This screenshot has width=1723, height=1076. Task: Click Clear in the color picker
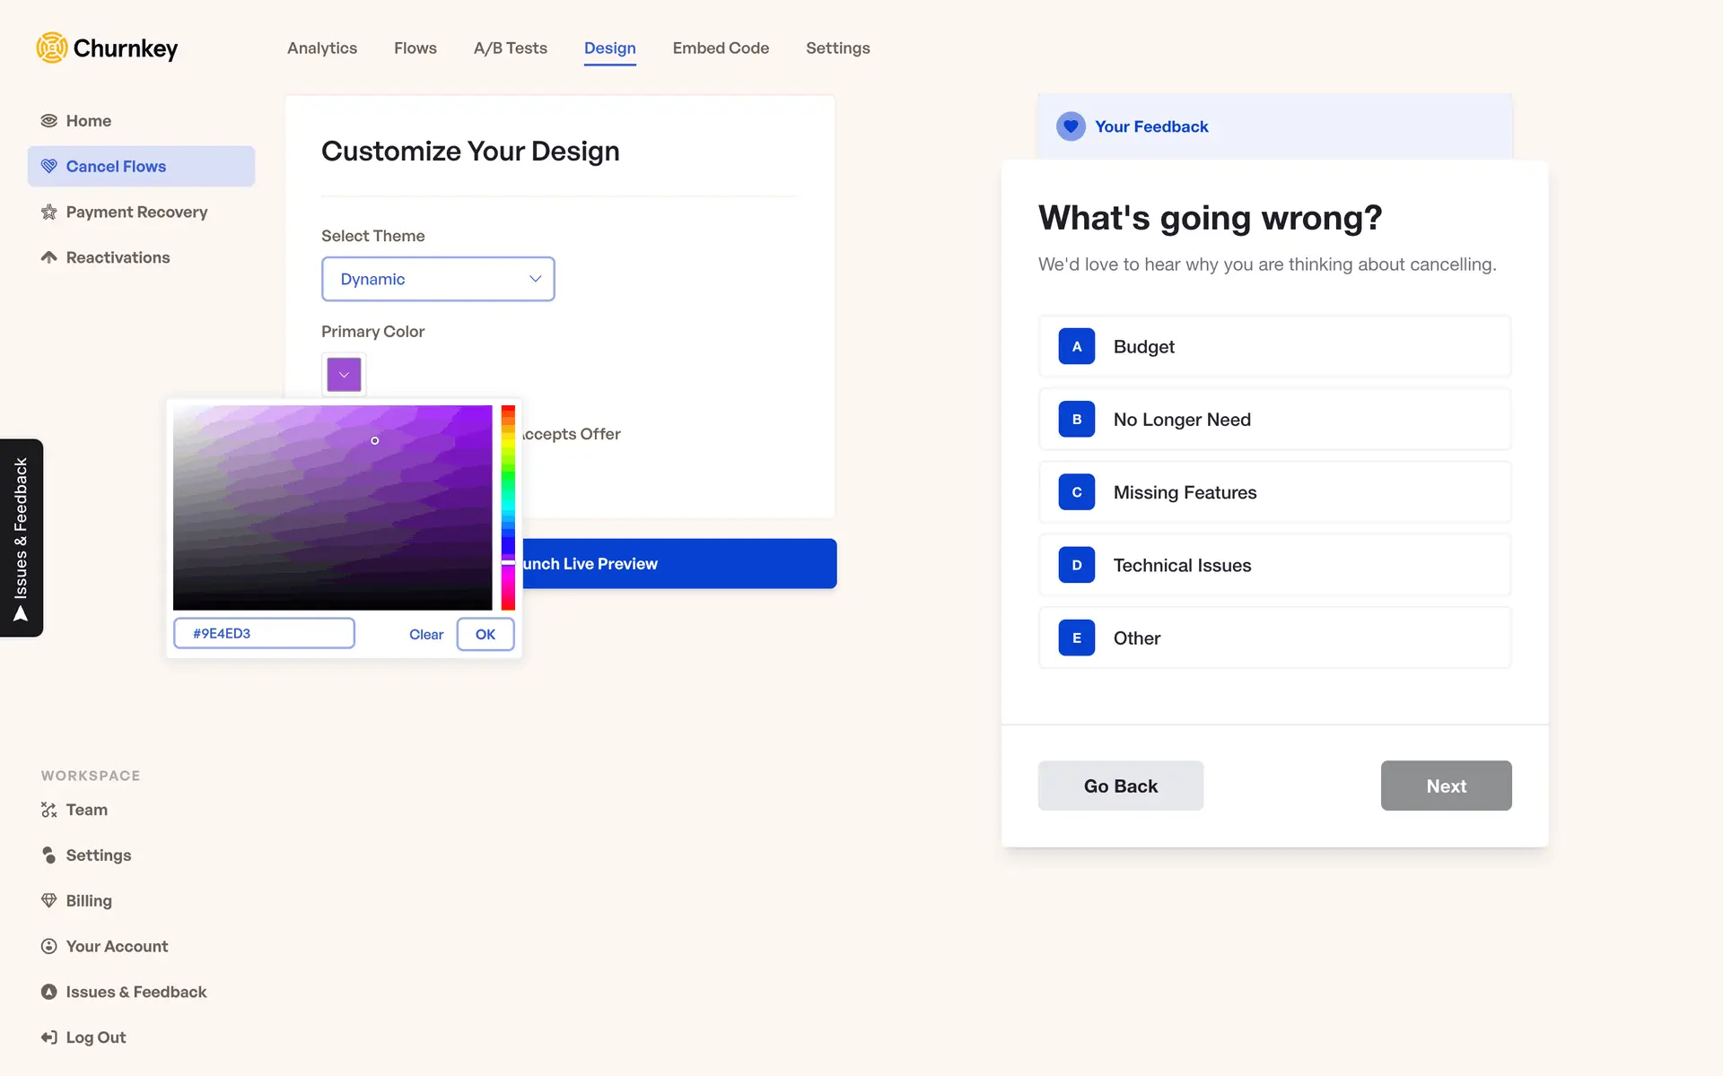coord(426,635)
